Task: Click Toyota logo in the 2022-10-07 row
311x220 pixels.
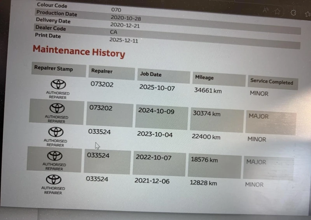Action: pos(55,156)
